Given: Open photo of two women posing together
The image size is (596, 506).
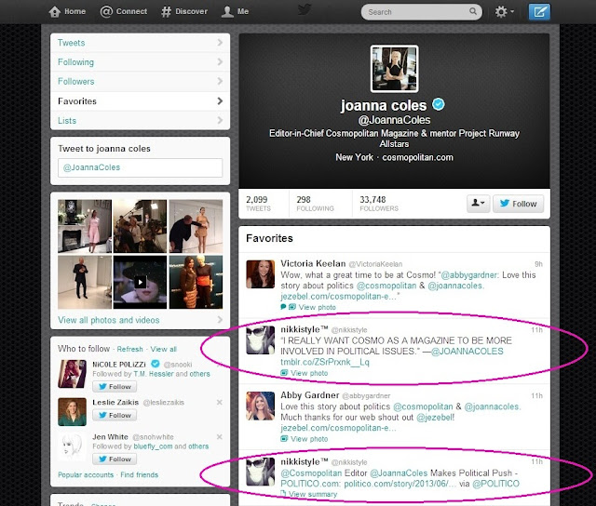Looking at the screenshot, I should [x=196, y=282].
